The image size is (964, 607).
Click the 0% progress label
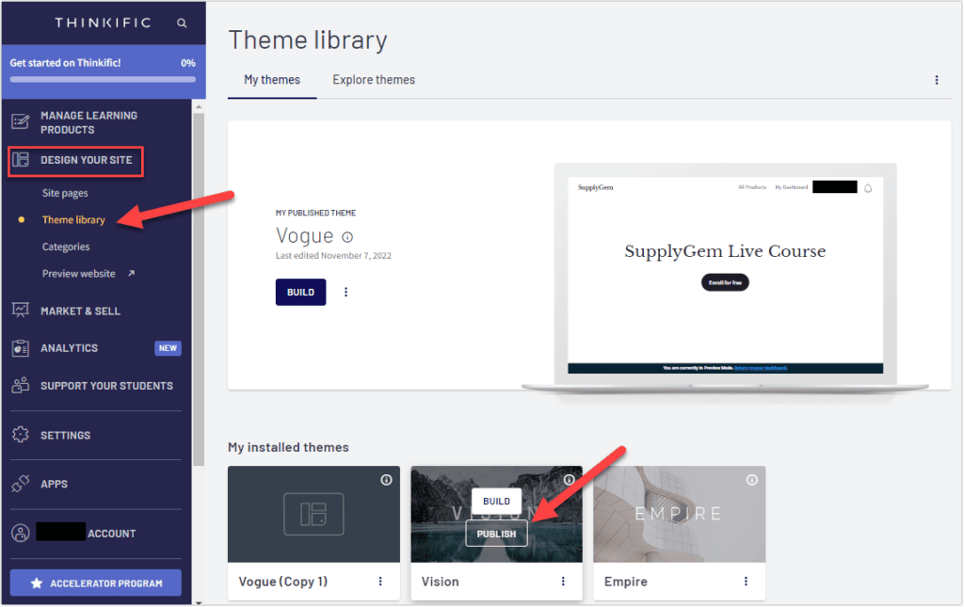[188, 63]
